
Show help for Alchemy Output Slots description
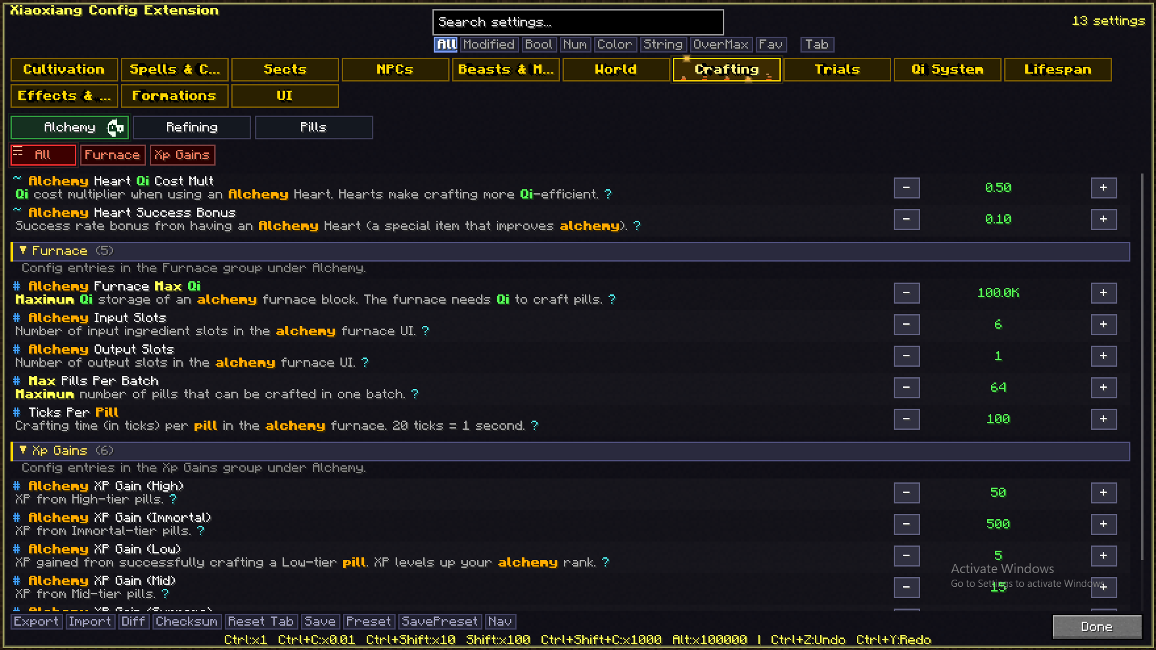click(365, 363)
